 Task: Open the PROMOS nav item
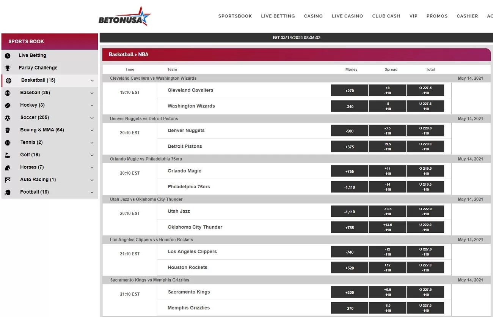coord(437,16)
